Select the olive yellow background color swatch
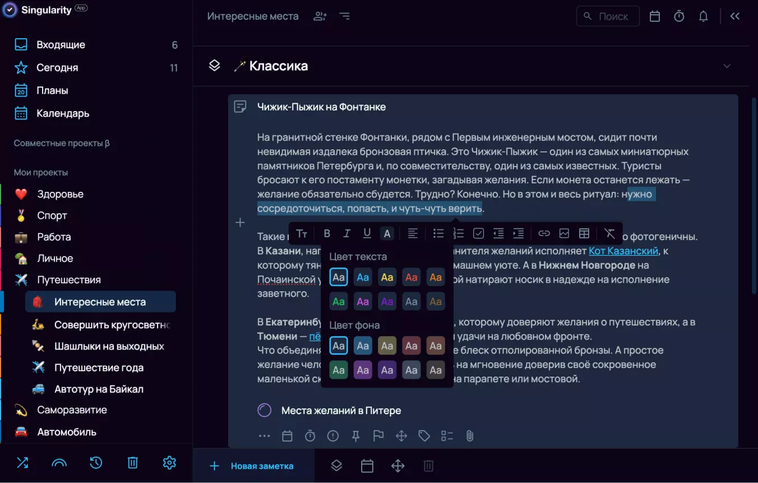The width and height of the screenshot is (758, 483). click(x=387, y=346)
